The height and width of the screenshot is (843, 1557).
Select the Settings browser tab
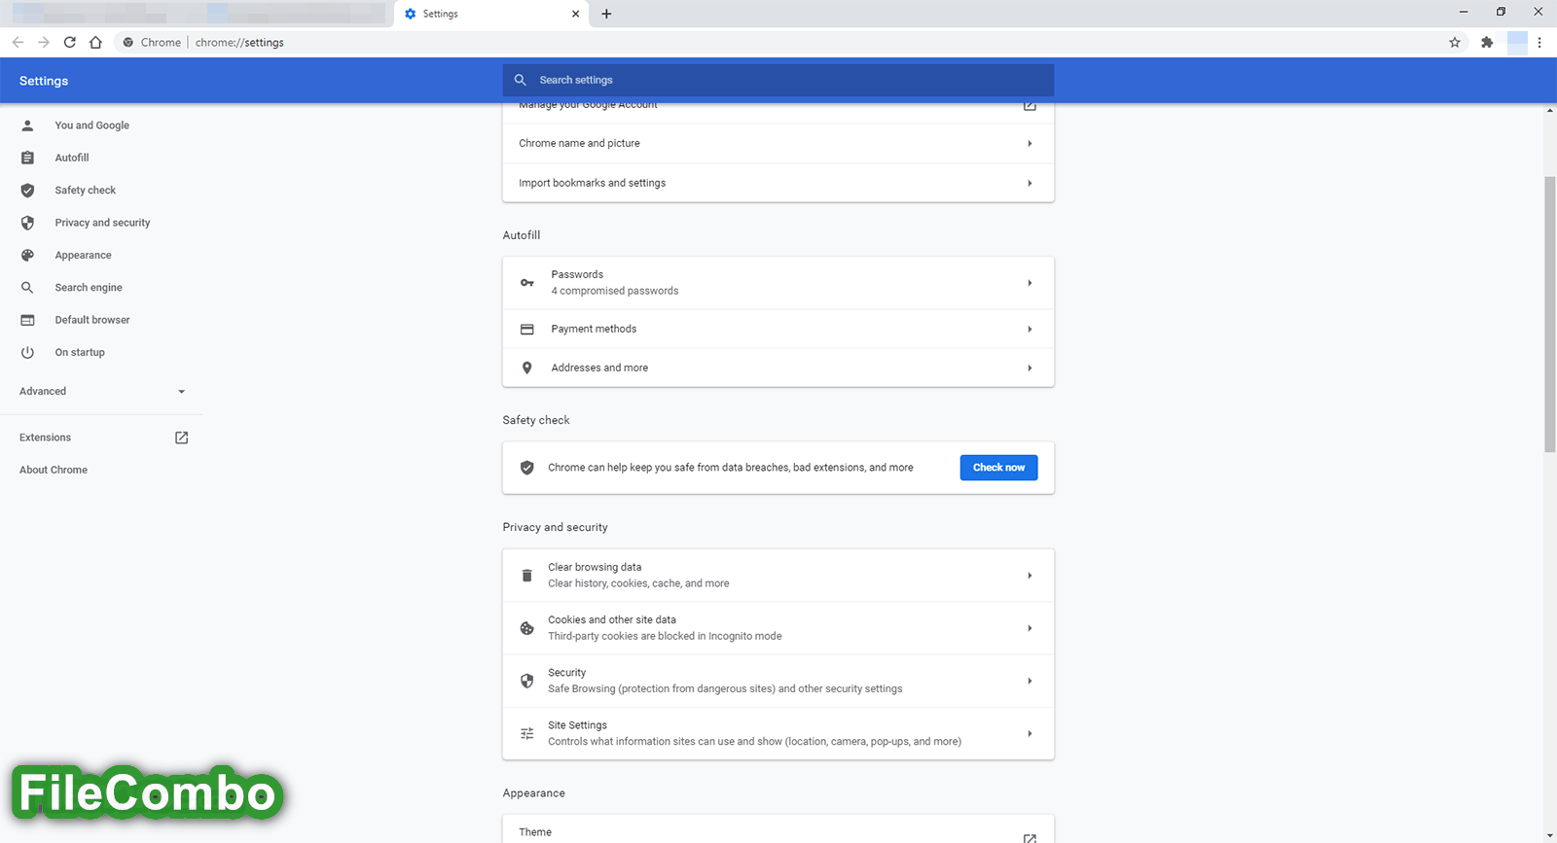point(492,14)
